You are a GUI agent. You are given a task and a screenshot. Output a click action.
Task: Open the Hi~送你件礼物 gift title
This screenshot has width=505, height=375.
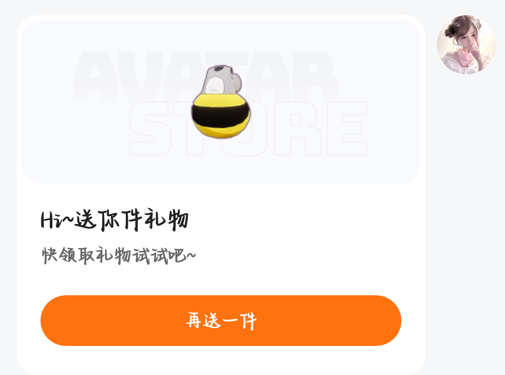click(x=114, y=220)
